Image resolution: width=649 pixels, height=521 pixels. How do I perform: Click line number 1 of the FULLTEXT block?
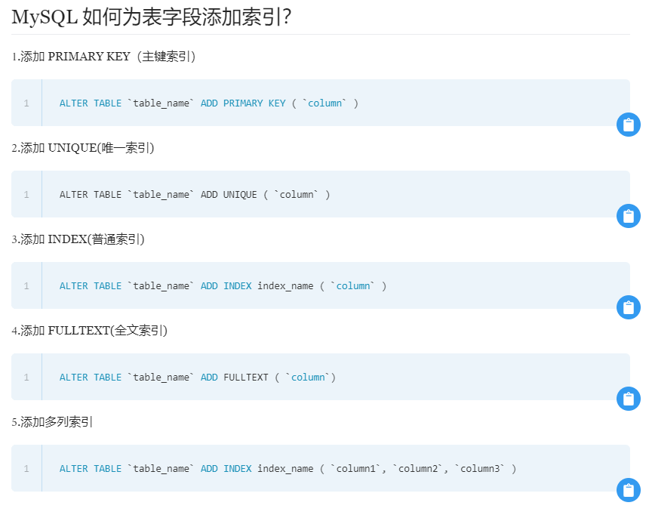click(26, 378)
